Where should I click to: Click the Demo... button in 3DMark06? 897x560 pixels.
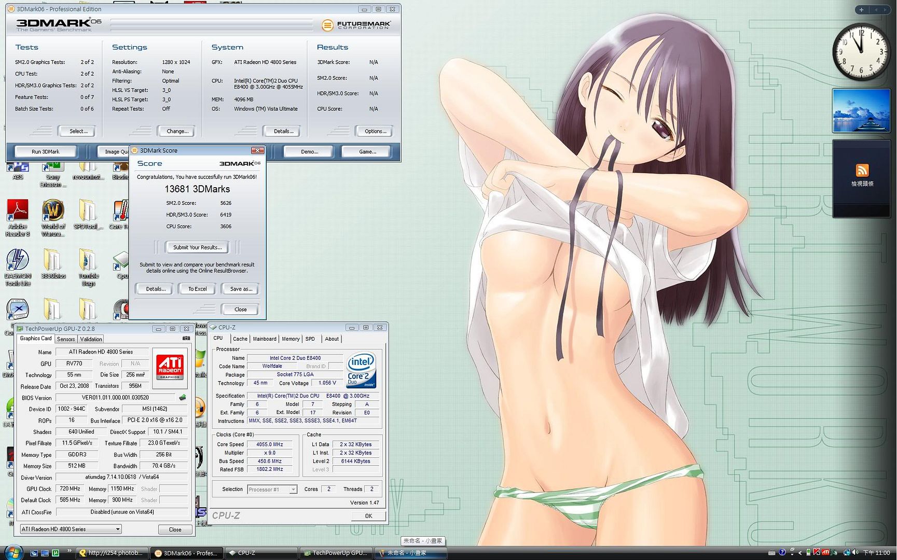click(310, 151)
